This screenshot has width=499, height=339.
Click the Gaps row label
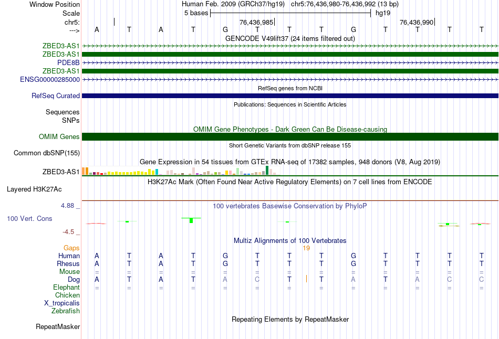tap(71, 248)
